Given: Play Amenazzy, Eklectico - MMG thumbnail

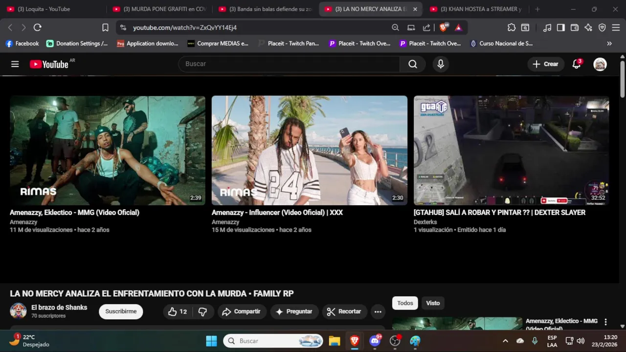Looking at the screenshot, I should 108,150.
